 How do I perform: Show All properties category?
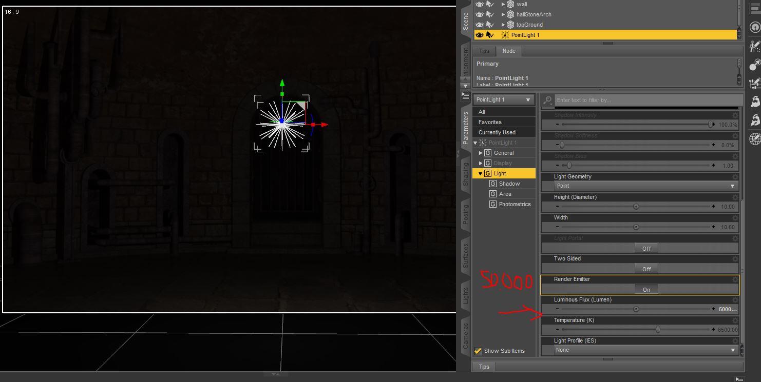[x=504, y=112]
